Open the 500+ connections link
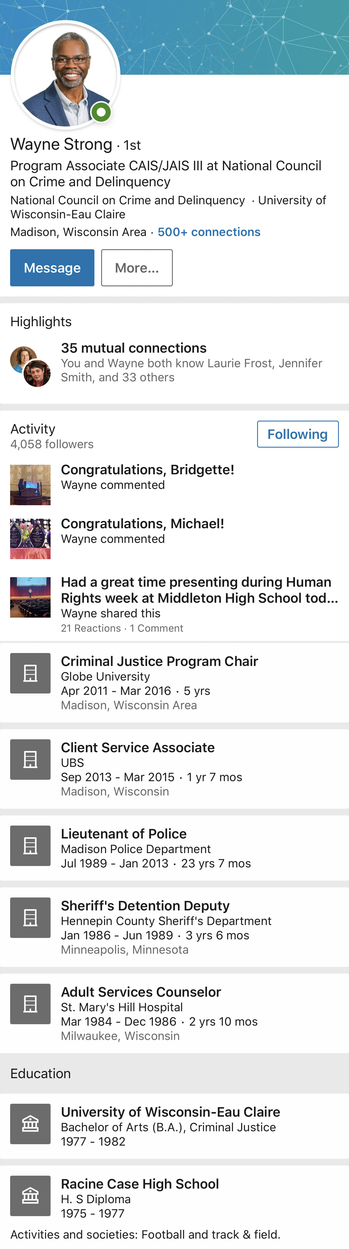The height and width of the screenshot is (1249, 349). pos(209,232)
